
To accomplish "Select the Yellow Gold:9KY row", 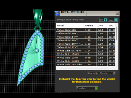I will click(85, 30).
